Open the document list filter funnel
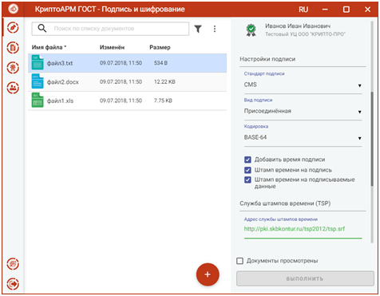This screenshot has width=380, height=296. (198, 29)
